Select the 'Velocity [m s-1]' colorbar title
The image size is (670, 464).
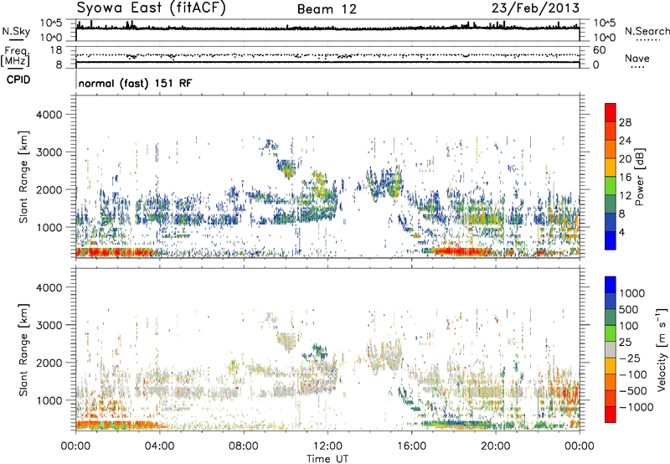coord(662,349)
